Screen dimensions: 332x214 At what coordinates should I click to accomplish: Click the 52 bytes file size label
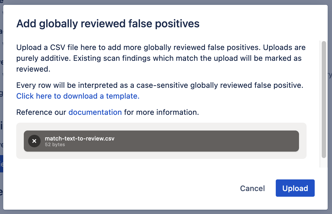(x=55, y=145)
